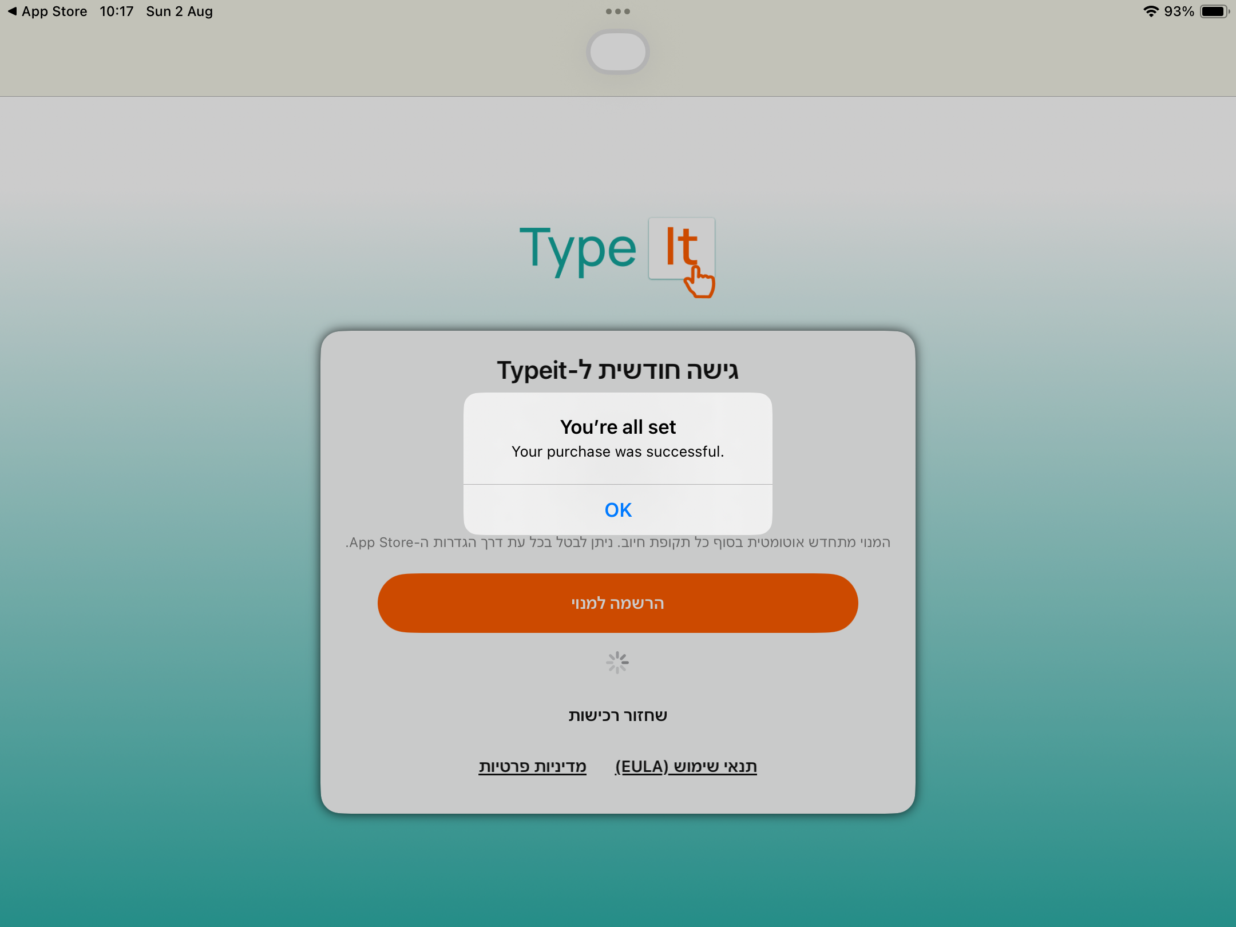1236x927 pixels.
Task: Tap the 10:17 clock in status bar
Action: [117, 11]
